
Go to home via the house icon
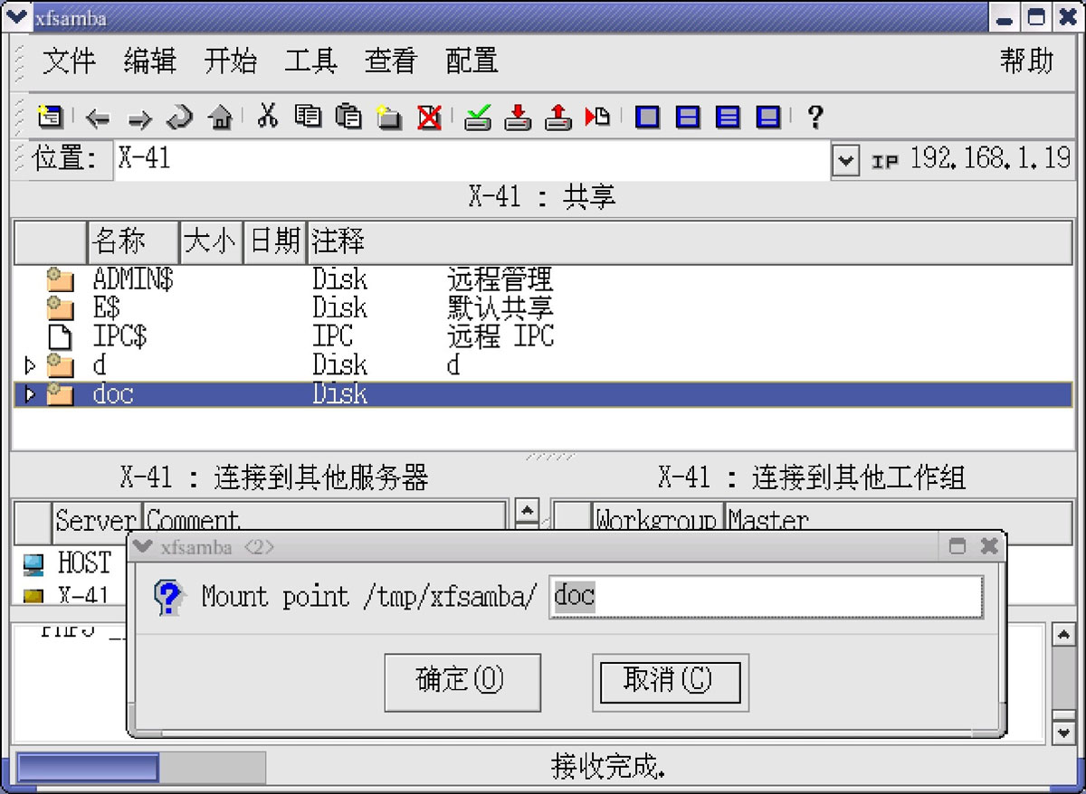pos(220,118)
